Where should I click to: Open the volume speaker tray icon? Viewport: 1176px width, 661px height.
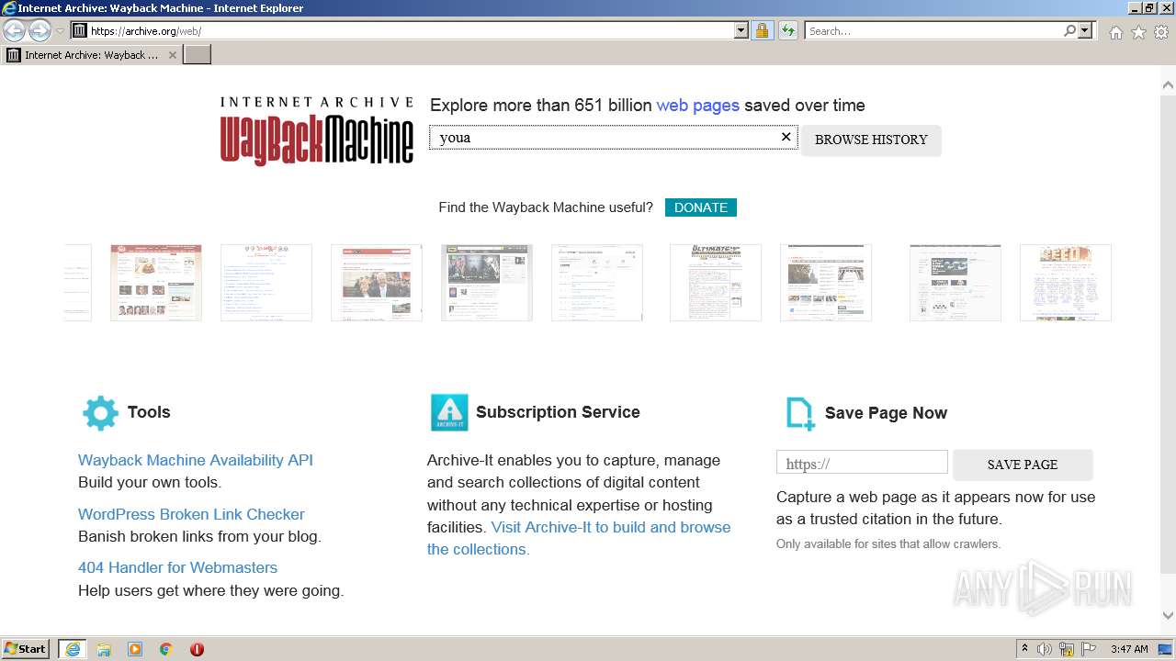click(x=1045, y=649)
